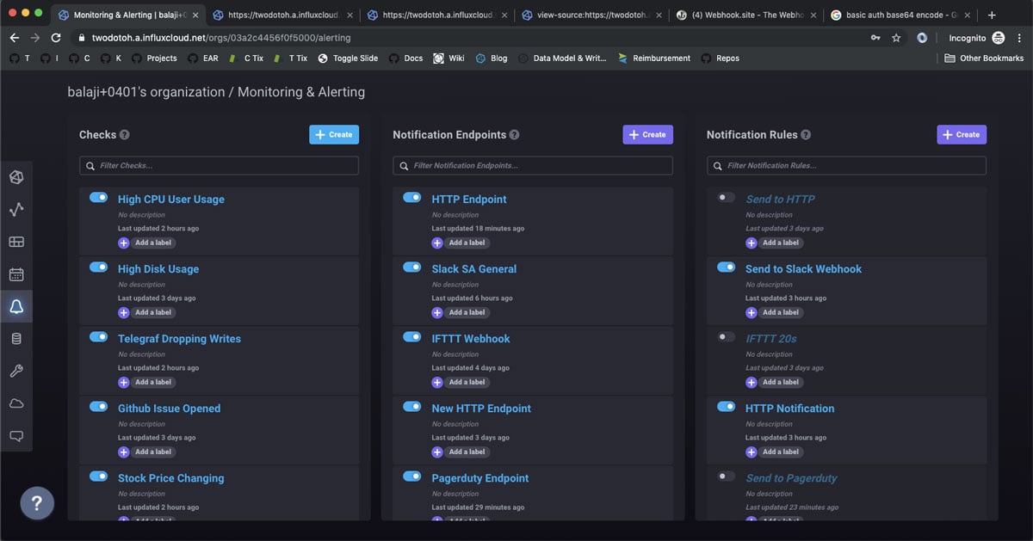
Task: Create a new Check
Action: [334, 134]
